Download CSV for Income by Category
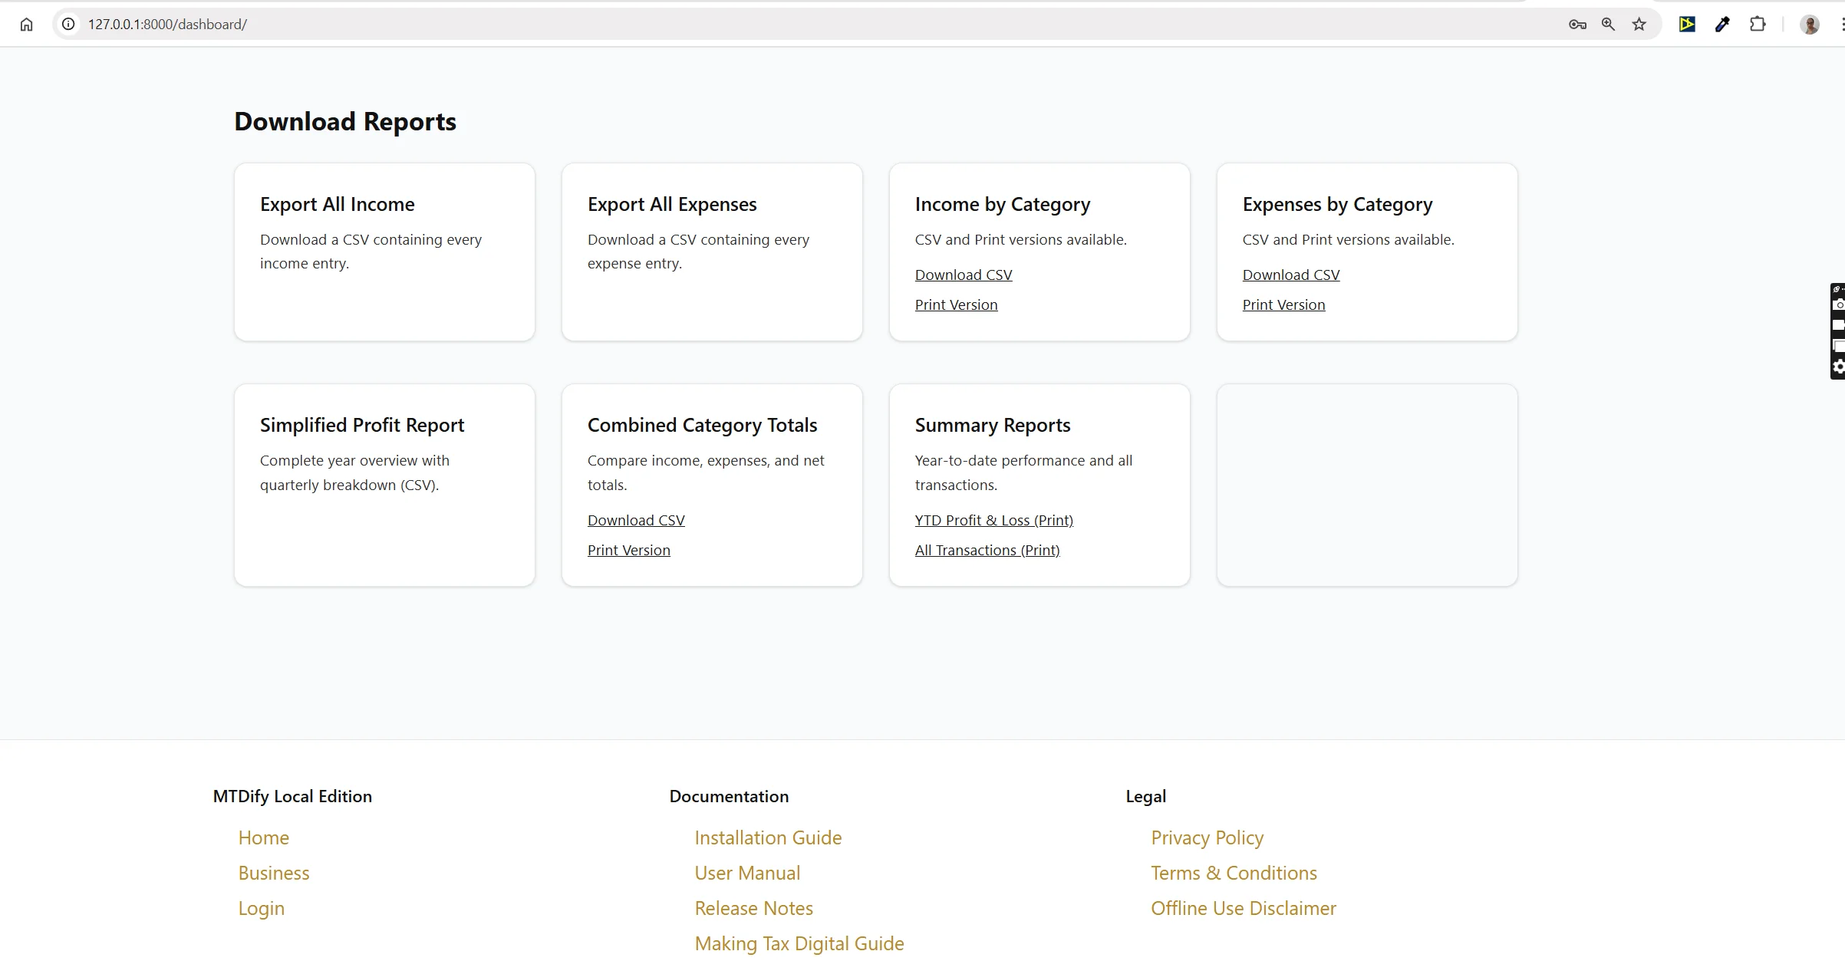The image size is (1845, 974). pos(963,274)
